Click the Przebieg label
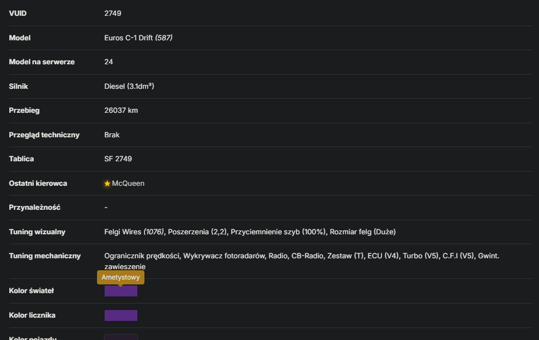This screenshot has height=340, width=539. tap(24, 111)
